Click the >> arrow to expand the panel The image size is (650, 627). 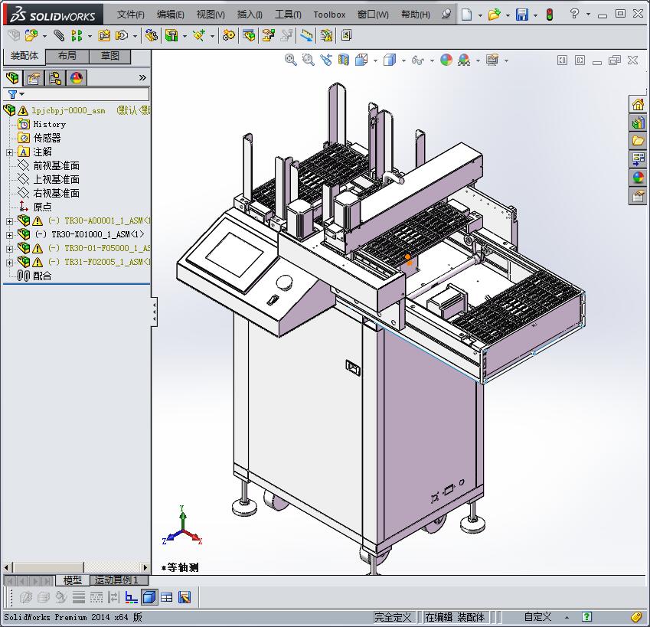[143, 77]
